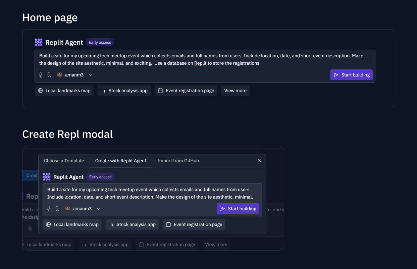Click Start building in the modal
The height and width of the screenshot is (269, 417).
click(x=238, y=209)
